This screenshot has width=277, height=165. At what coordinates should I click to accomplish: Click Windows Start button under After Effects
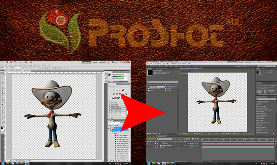coord(149,163)
